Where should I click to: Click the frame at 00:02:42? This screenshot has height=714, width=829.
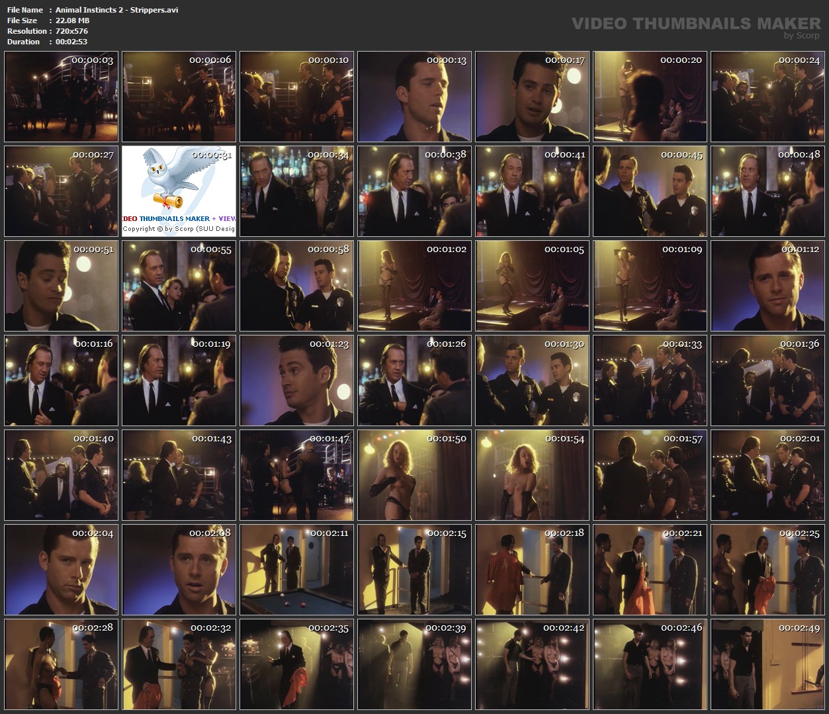(x=533, y=664)
